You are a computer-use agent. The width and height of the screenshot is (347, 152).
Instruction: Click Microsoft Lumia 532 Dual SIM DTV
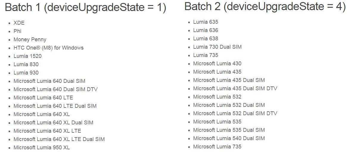pos(235,113)
